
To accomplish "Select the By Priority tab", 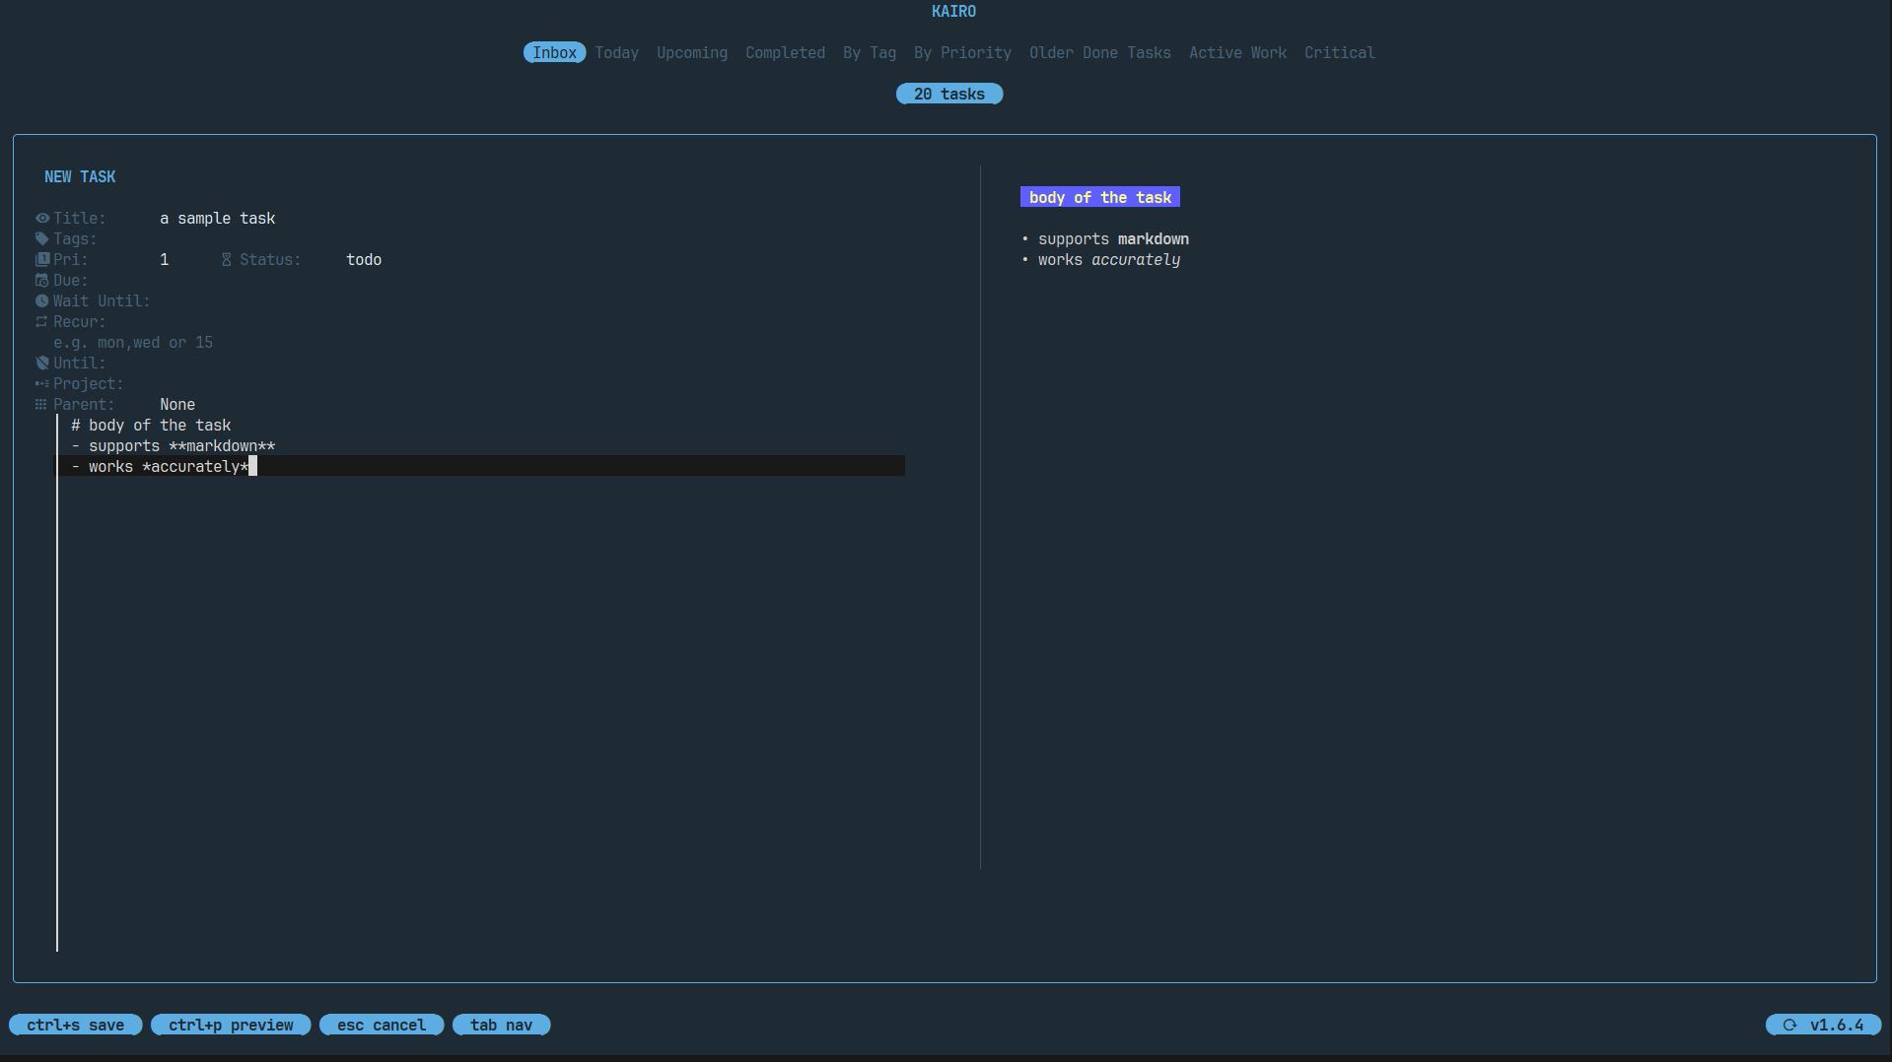I will pyautogui.click(x=963, y=53).
